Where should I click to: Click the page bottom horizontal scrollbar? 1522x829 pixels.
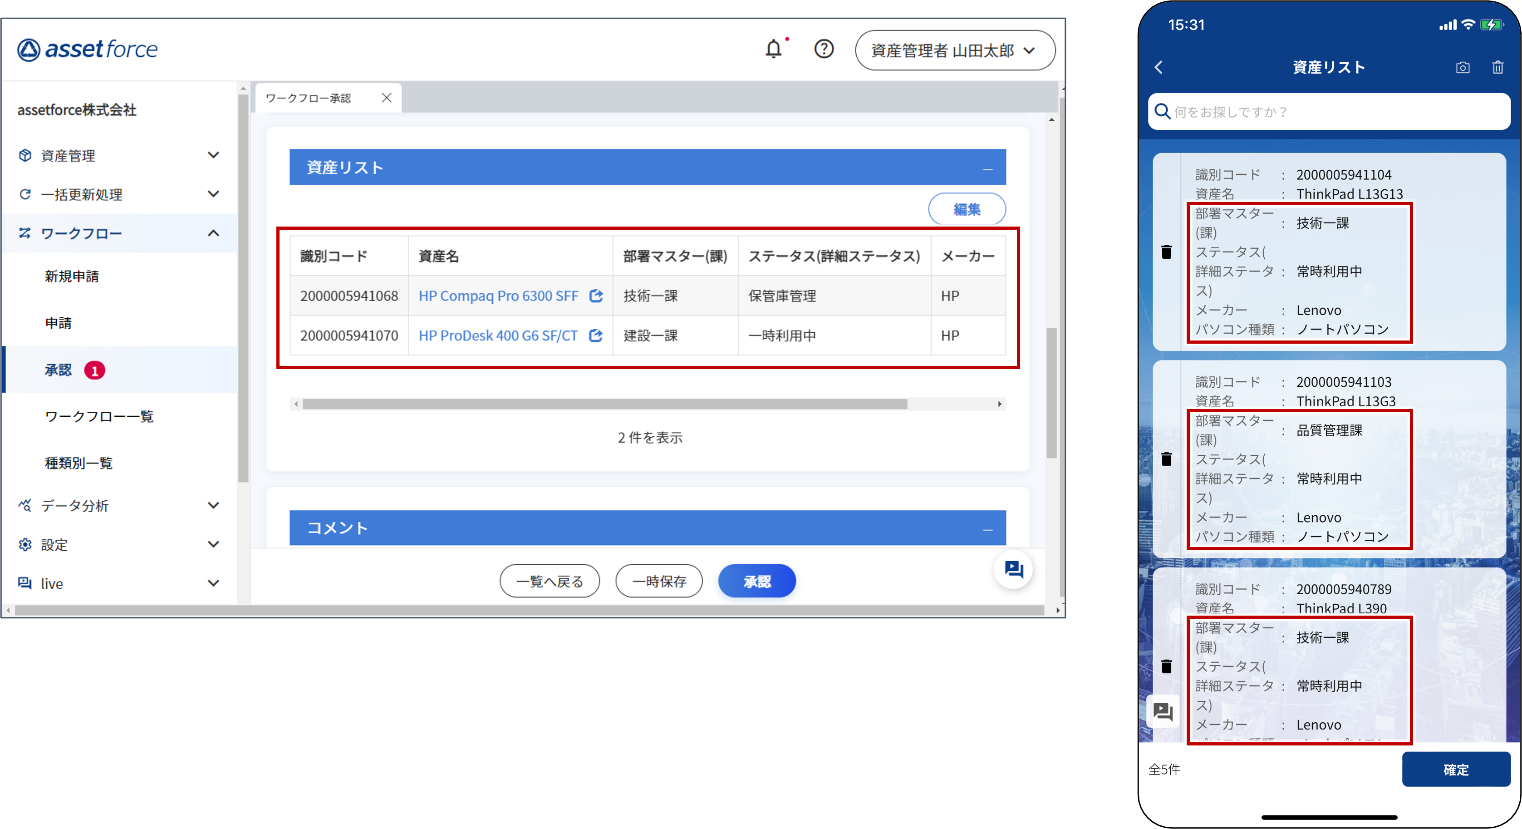pos(530,610)
